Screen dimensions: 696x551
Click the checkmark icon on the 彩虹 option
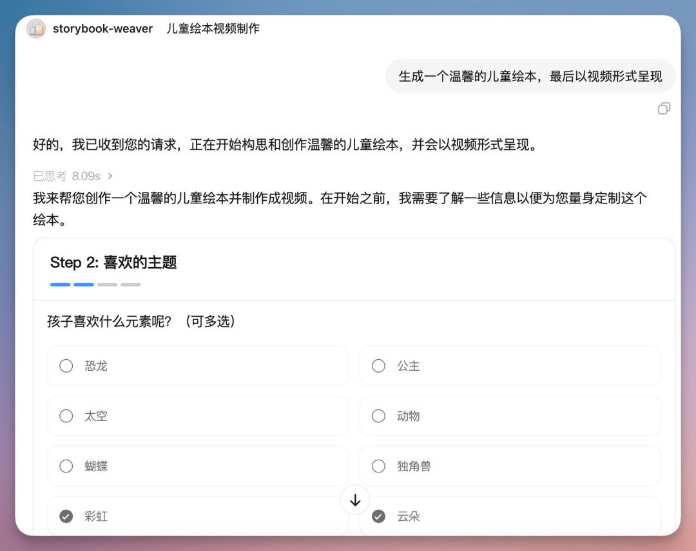pos(66,516)
